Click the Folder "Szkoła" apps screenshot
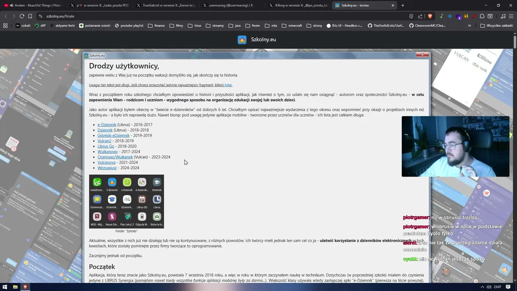Viewport: 517px width, 291px height. pyautogui.click(x=126, y=201)
